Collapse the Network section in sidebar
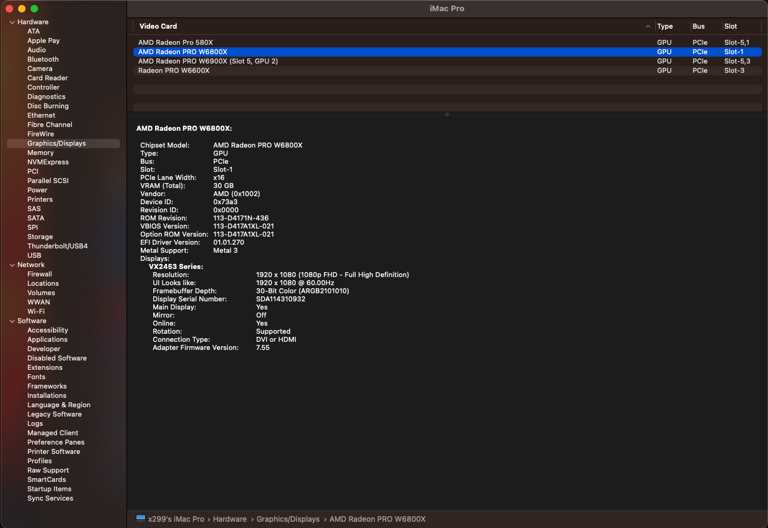Screen dimensions: 768x528 [x=12, y=265]
